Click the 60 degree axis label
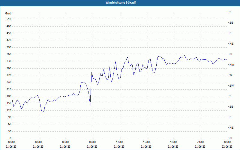This screenshot has height=150, width=240. pos(10,124)
